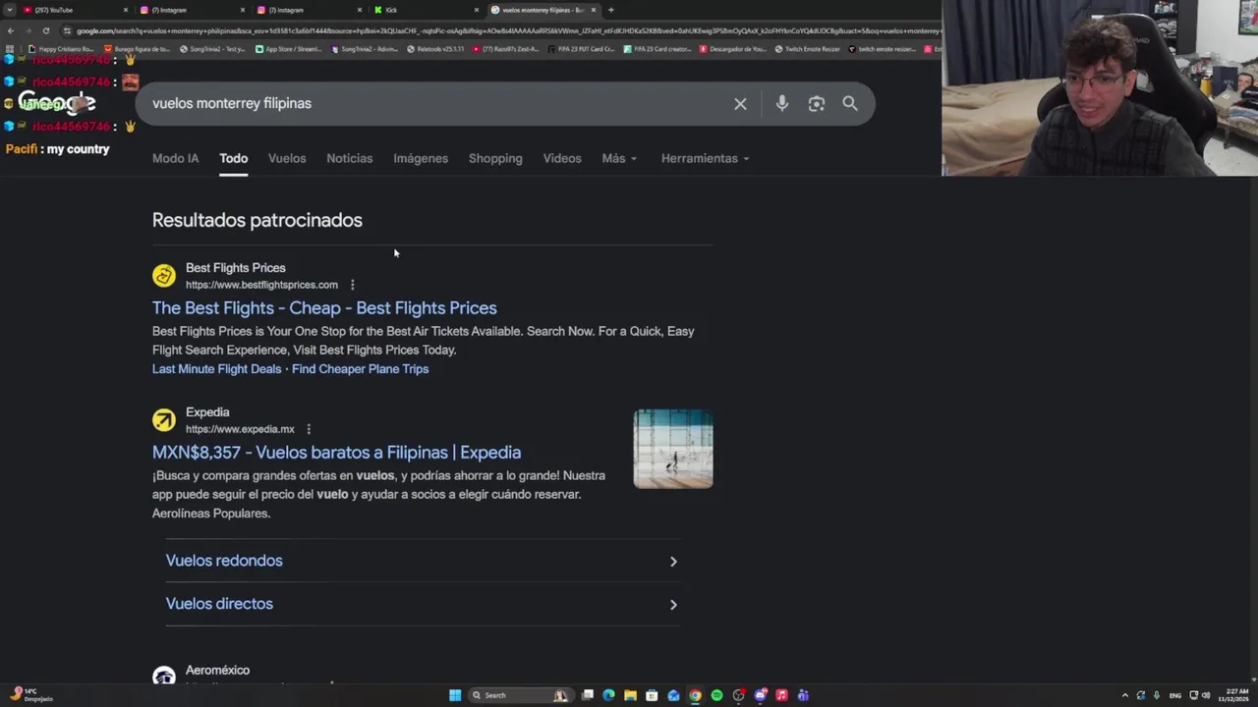
Task: Open Discord from the taskbar
Action: tap(760, 695)
